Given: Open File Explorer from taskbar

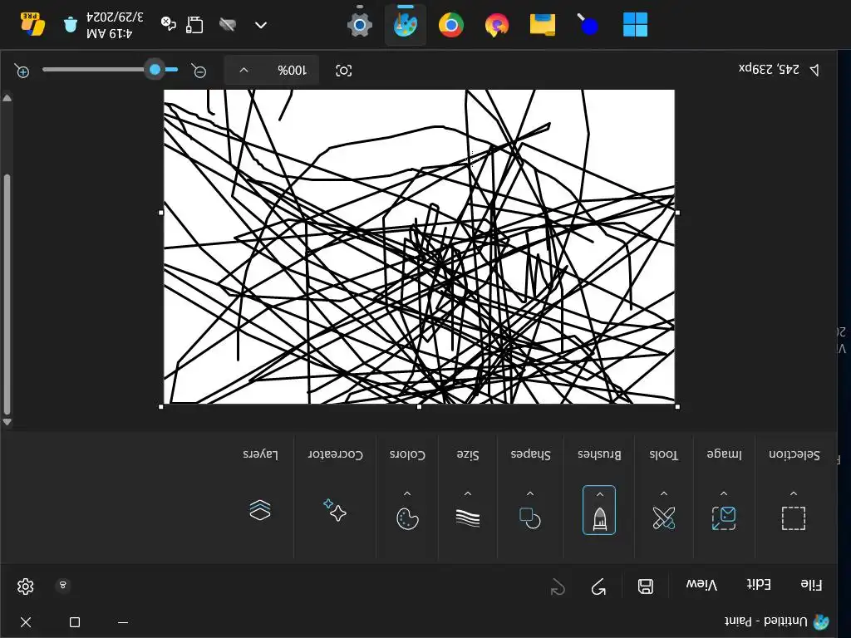Looking at the screenshot, I should coord(542,25).
